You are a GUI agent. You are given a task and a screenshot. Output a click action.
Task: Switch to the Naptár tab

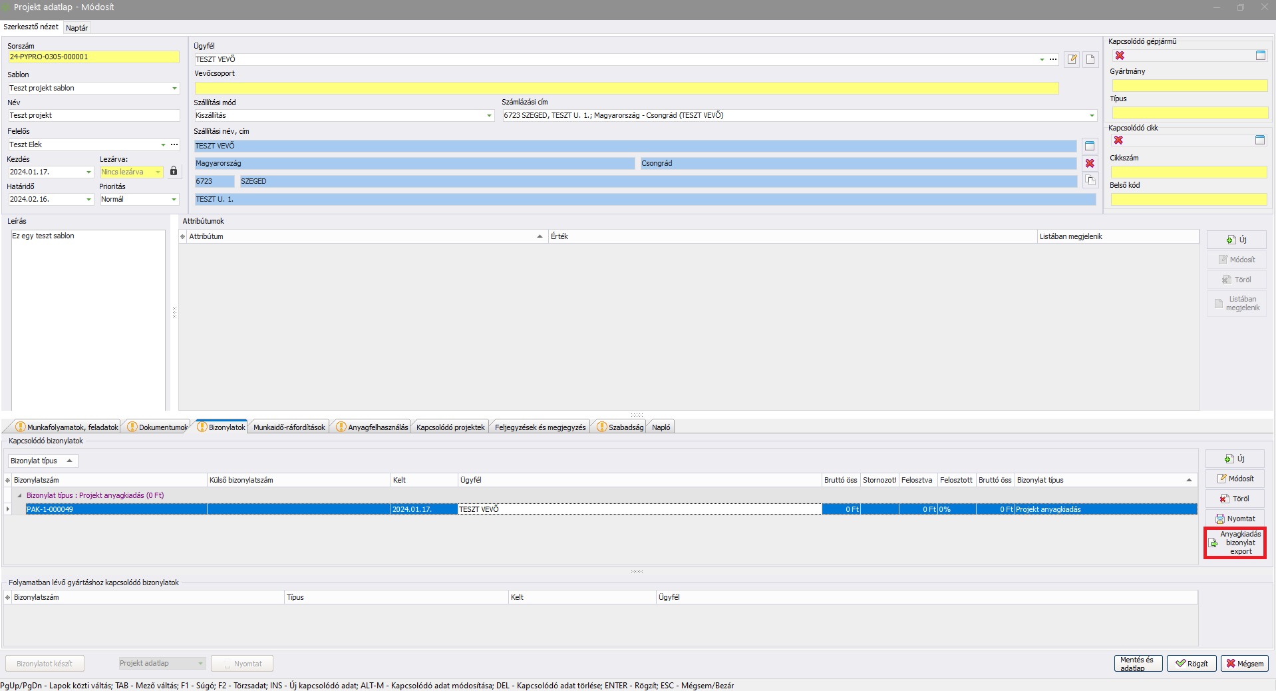[x=77, y=28]
